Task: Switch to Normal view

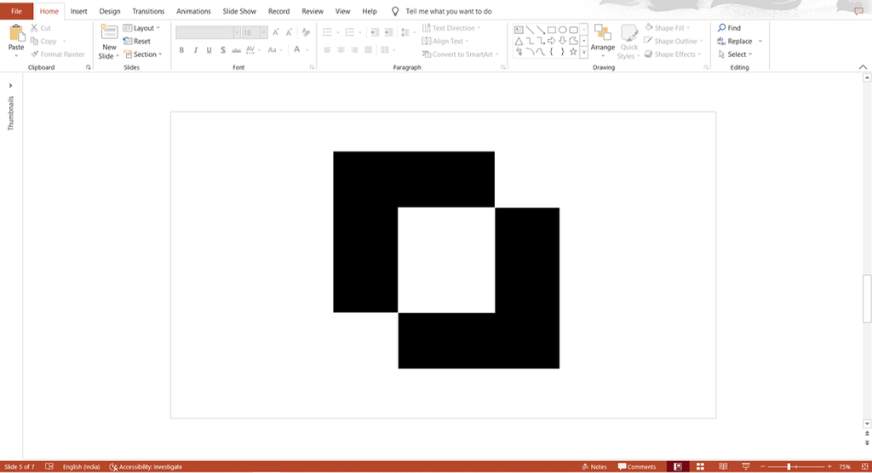Action: point(678,467)
